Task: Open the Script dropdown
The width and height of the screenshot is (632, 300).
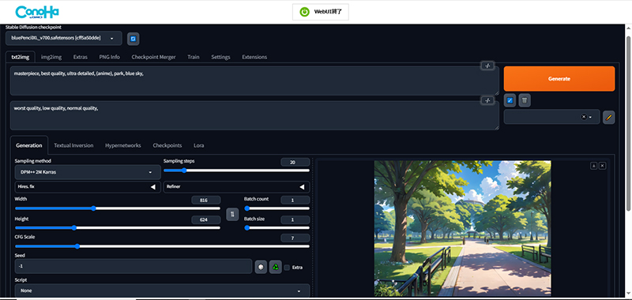Action: [x=162, y=291]
